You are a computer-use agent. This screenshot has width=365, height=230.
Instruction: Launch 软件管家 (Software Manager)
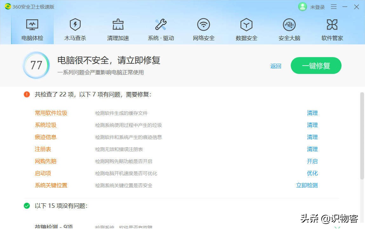pyautogui.click(x=332, y=29)
